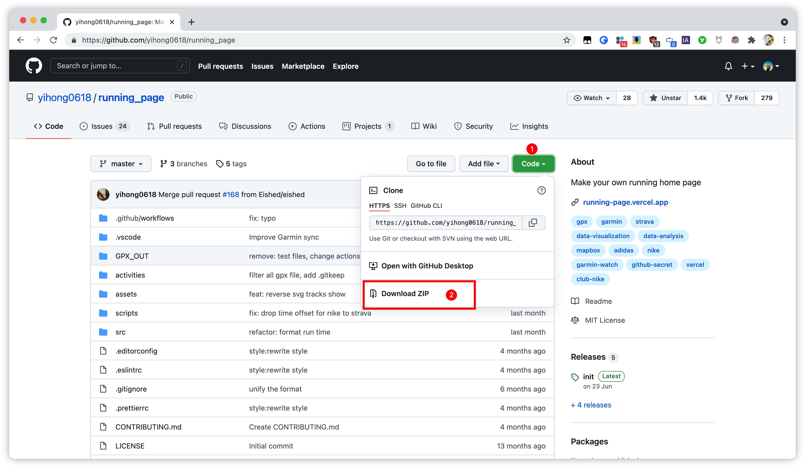
Task: Click the GitHub Octocat logo
Action: pyautogui.click(x=34, y=66)
